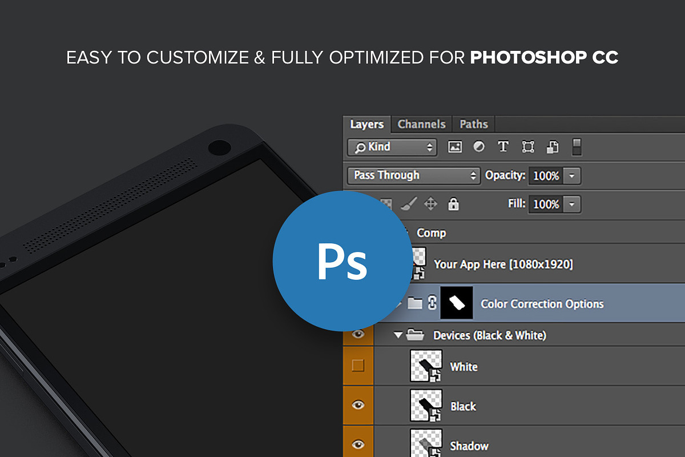Hide the Black layer eye icon
Image resolution: width=685 pixels, height=457 pixels.
(358, 405)
